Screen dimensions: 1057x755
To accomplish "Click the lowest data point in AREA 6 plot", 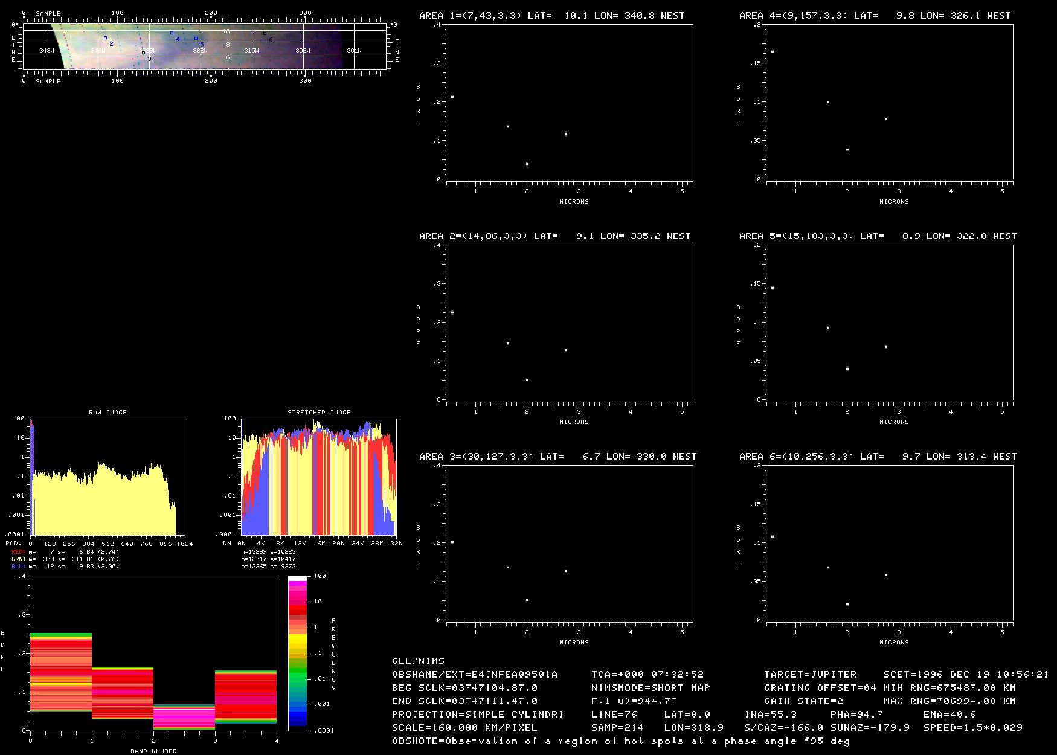I will click(847, 604).
